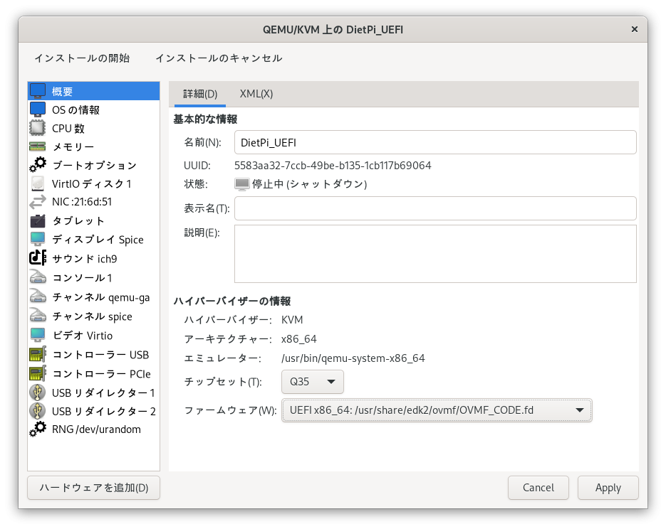666x529 pixels.
Task: Select the サウンド ich9 sound icon
Action: pyautogui.click(x=38, y=258)
